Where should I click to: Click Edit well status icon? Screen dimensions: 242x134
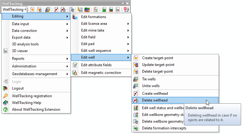(x=136, y=108)
